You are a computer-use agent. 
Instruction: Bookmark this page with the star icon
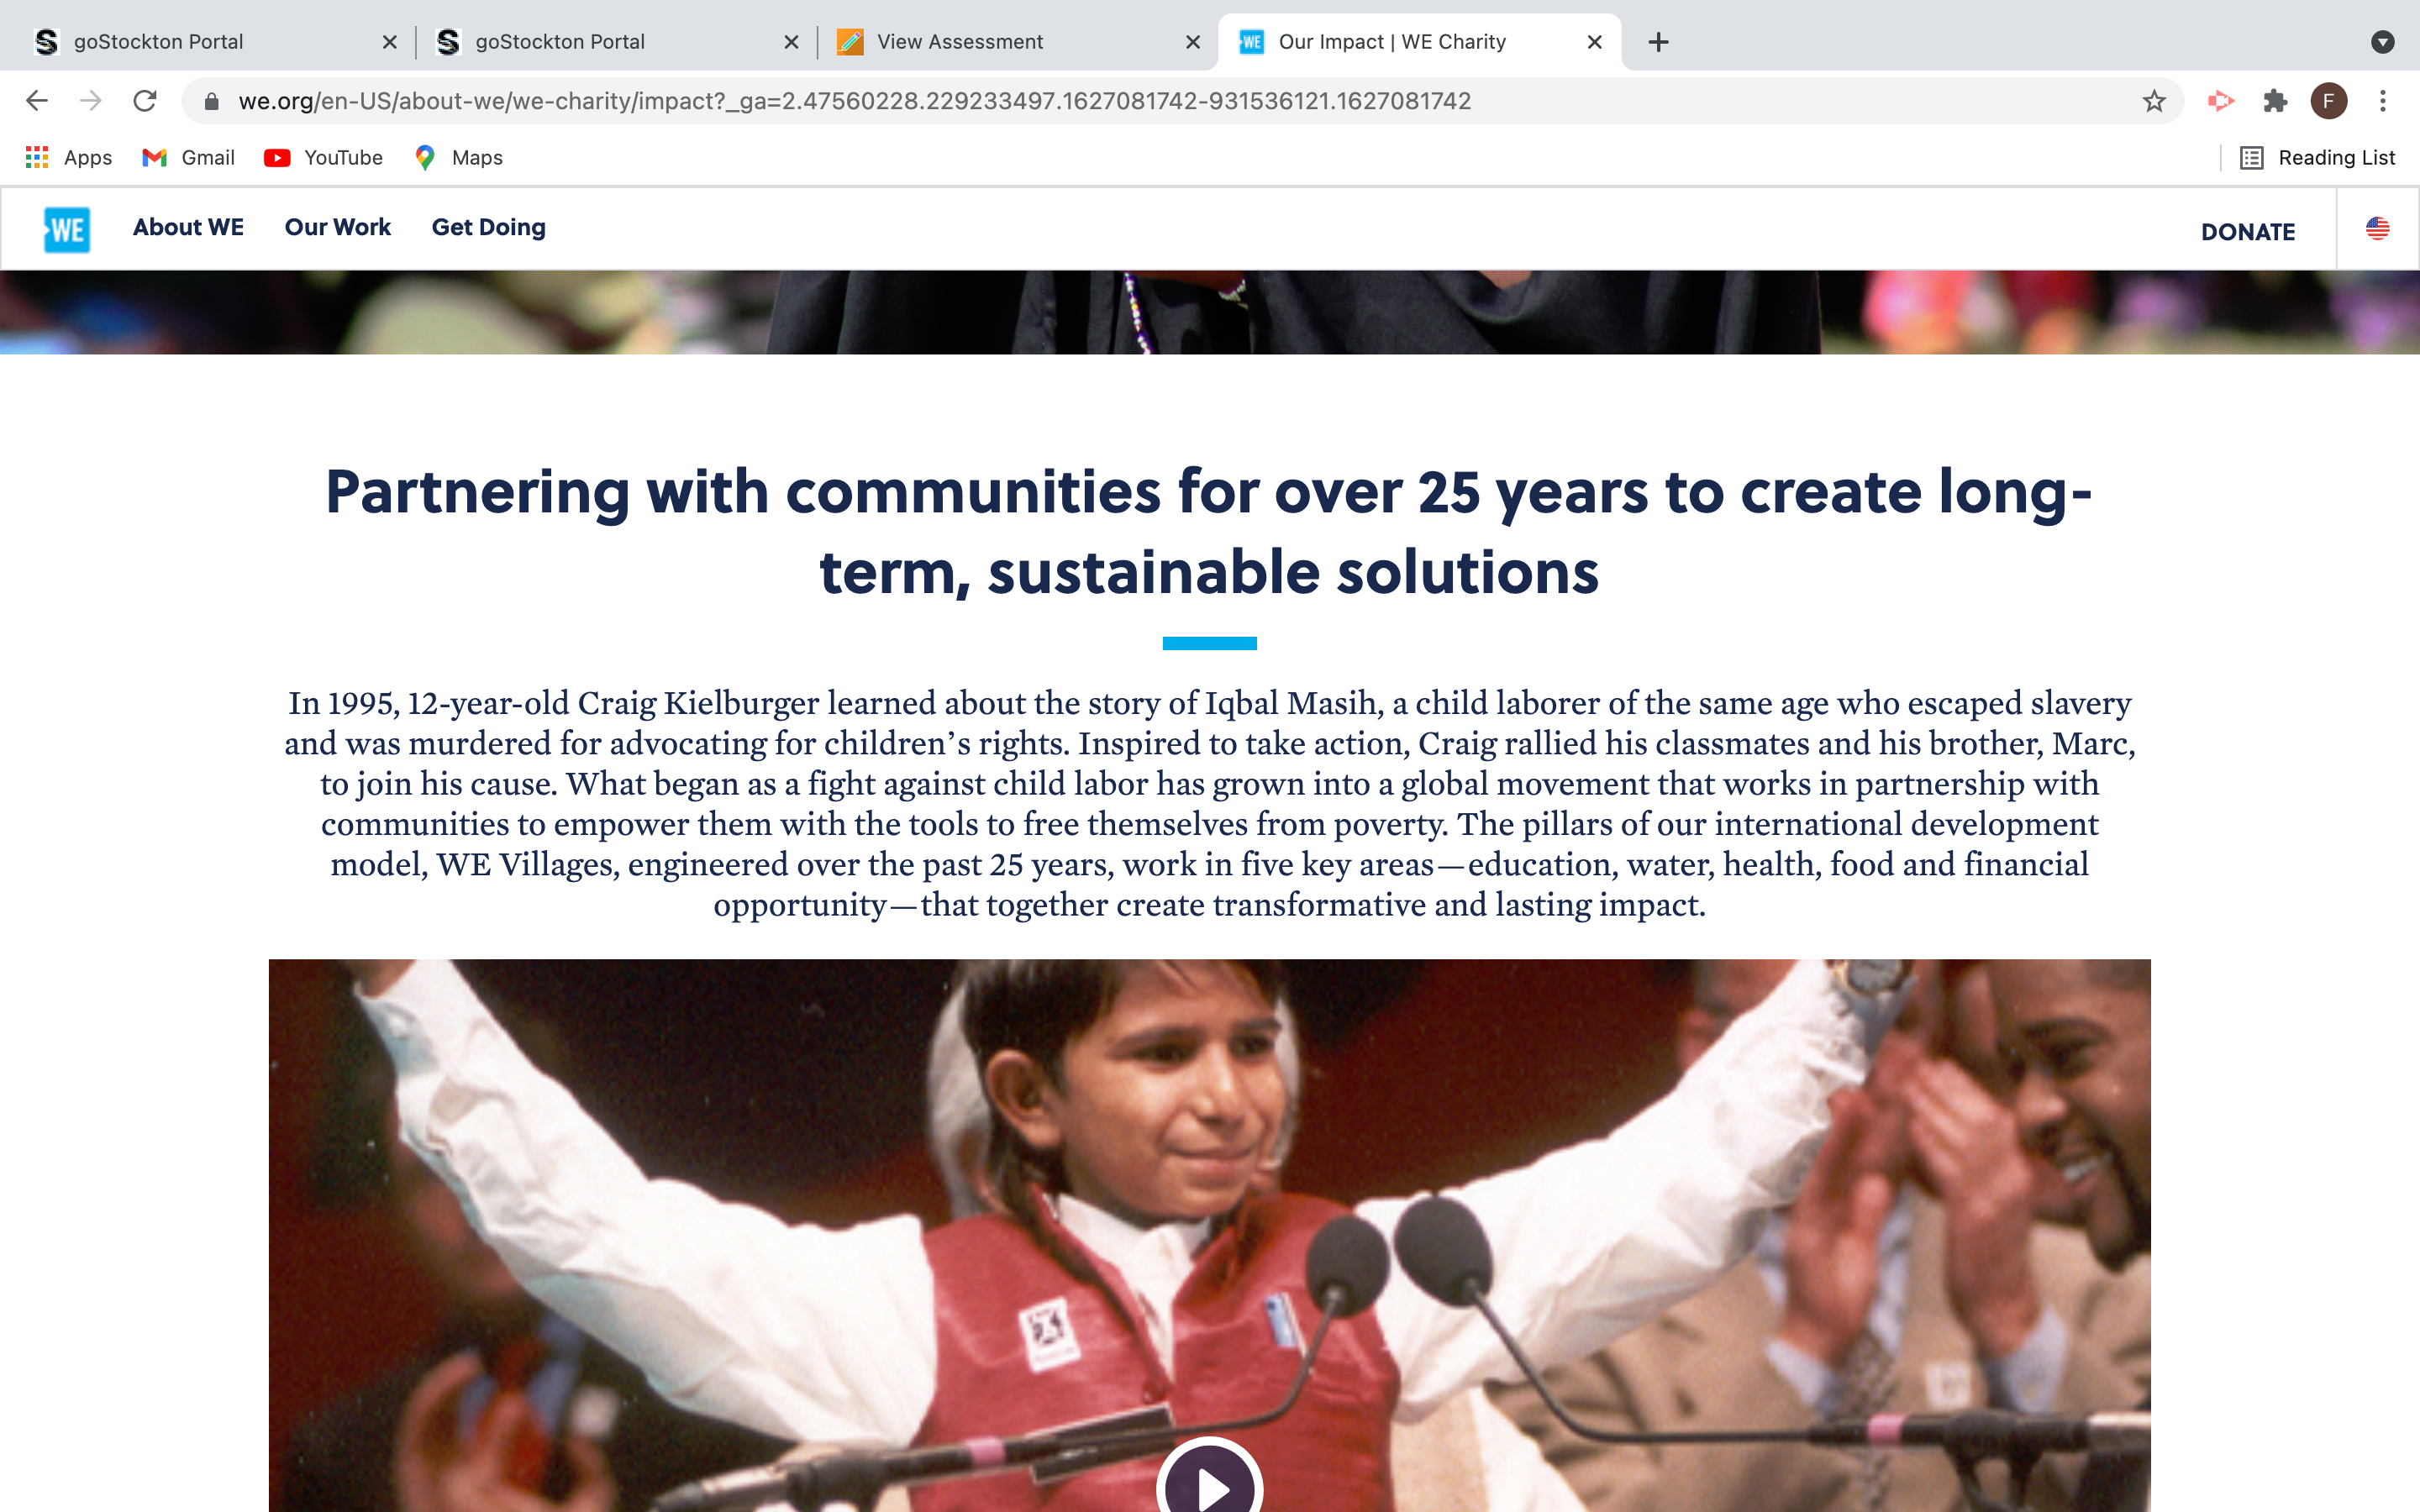pos(2154,101)
